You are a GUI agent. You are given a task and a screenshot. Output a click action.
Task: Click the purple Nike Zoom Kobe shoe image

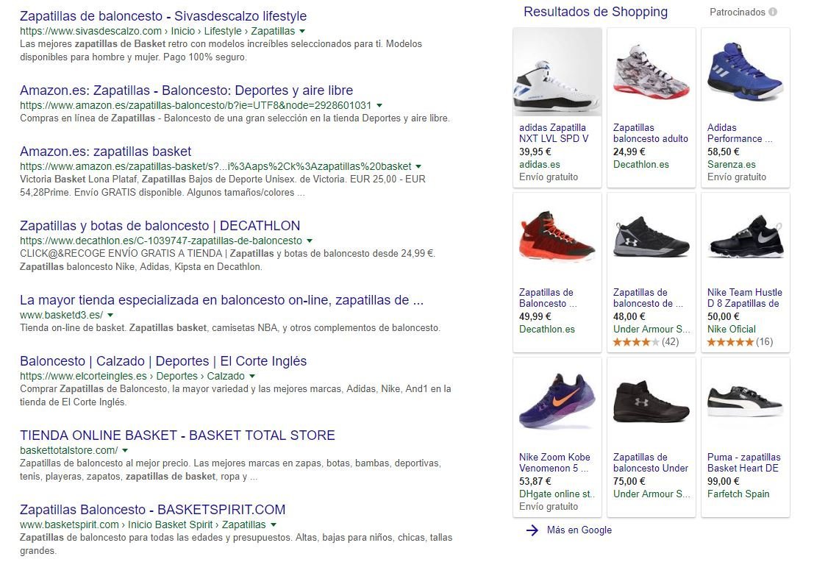557,402
